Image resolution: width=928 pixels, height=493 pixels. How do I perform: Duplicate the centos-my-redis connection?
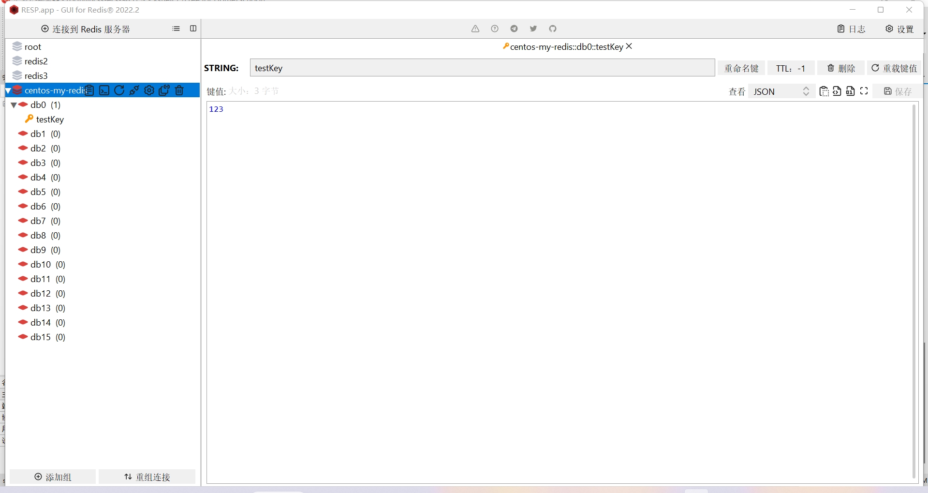click(164, 90)
